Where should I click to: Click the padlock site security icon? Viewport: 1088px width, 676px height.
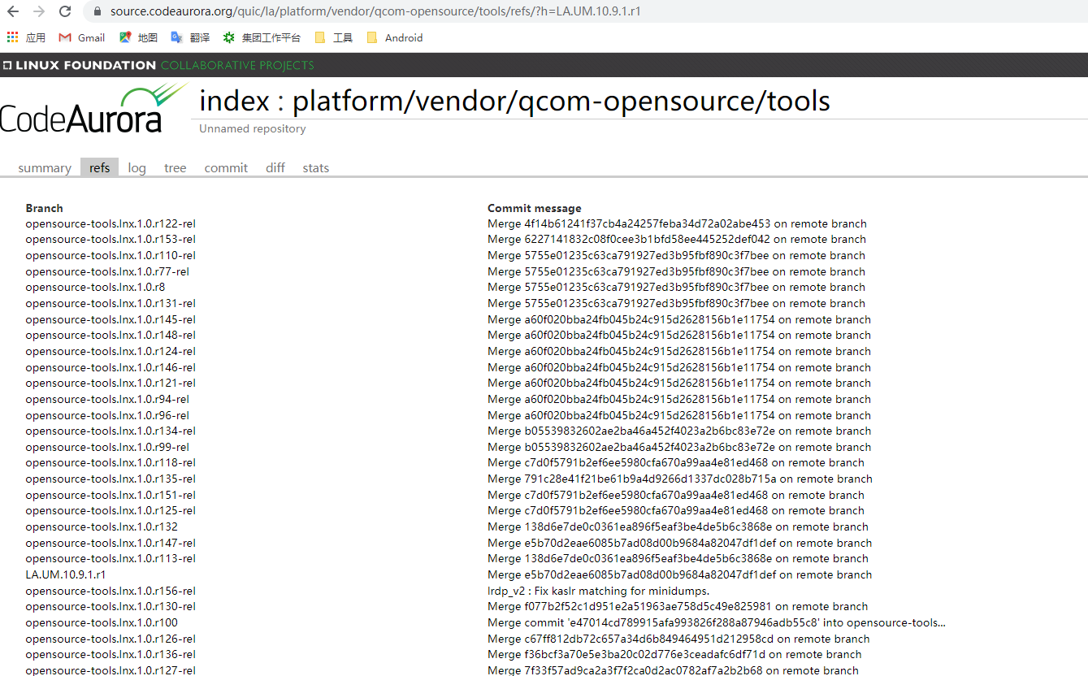97,11
